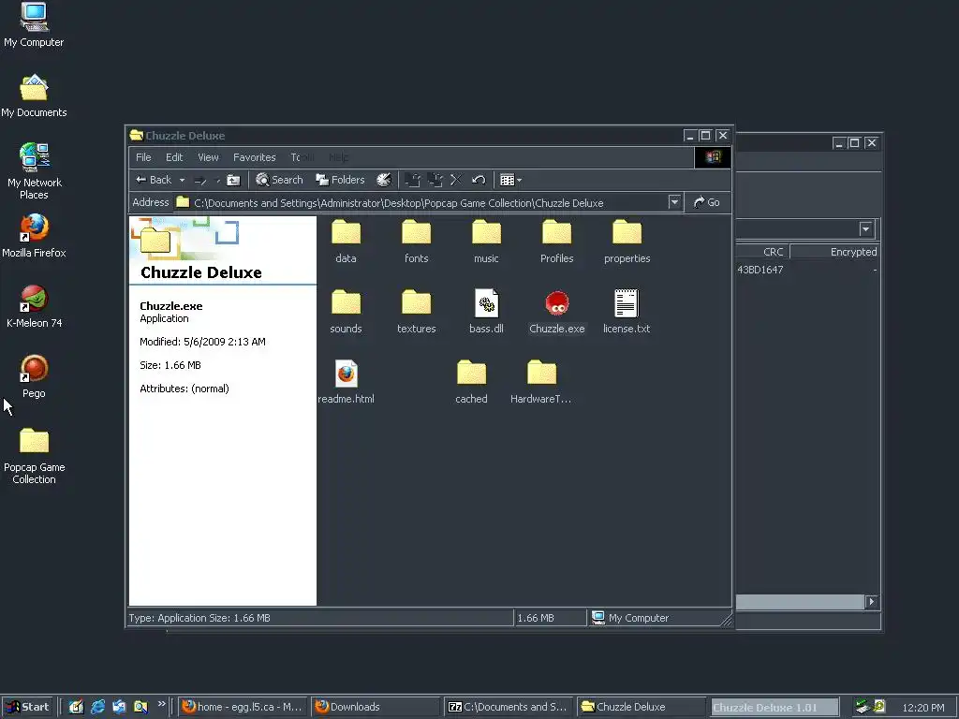Select the Profiles folder
This screenshot has height=719, width=959.
[x=556, y=242]
